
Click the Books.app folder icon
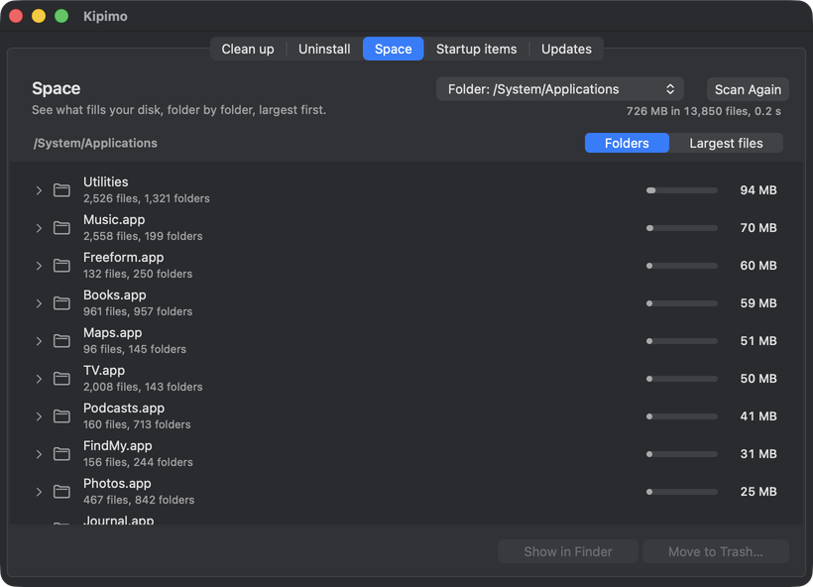tap(61, 303)
